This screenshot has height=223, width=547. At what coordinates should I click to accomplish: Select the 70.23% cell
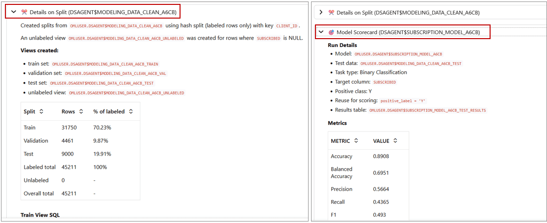click(x=102, y=128)
